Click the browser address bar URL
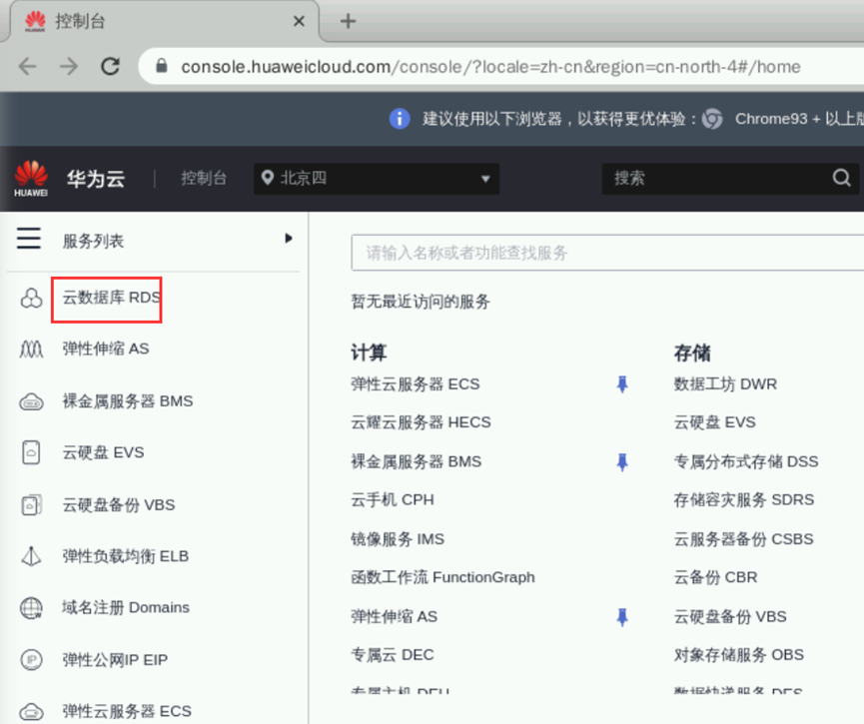 [x=490, y=67]
